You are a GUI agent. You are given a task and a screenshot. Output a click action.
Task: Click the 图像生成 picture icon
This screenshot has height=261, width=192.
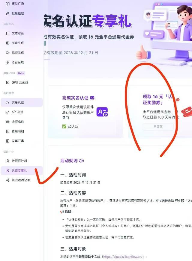pos(8,43)
